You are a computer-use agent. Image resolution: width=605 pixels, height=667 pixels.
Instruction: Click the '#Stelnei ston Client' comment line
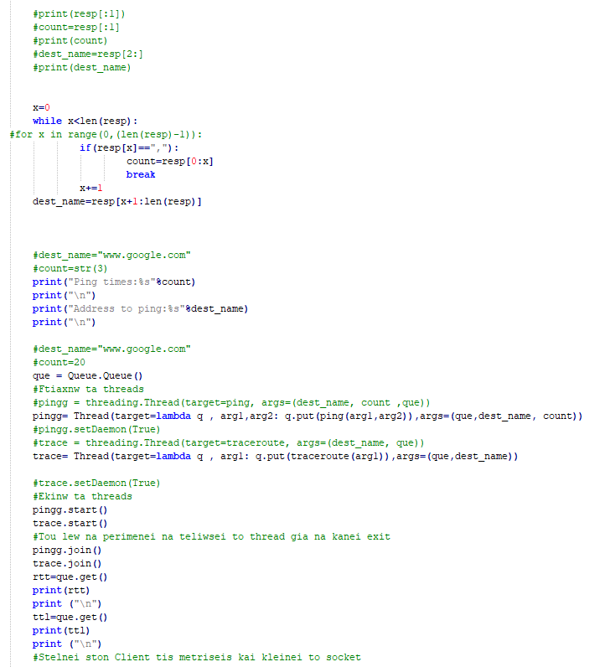[197, 657]
